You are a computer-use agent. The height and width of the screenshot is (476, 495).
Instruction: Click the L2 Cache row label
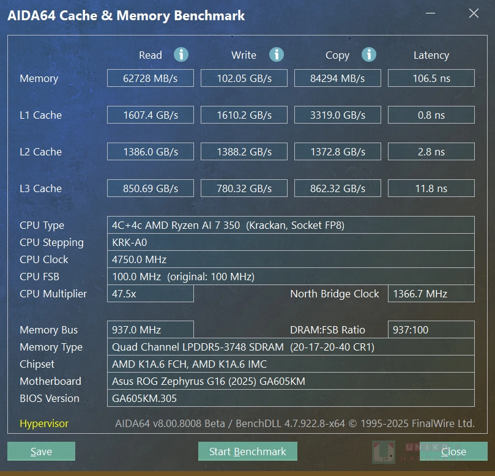[x=41, y=152]
